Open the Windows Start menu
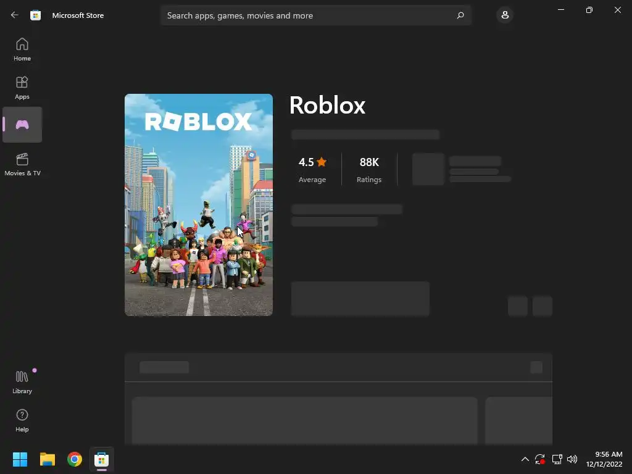This screenshot has width=632, height=474. coord(20,459)
